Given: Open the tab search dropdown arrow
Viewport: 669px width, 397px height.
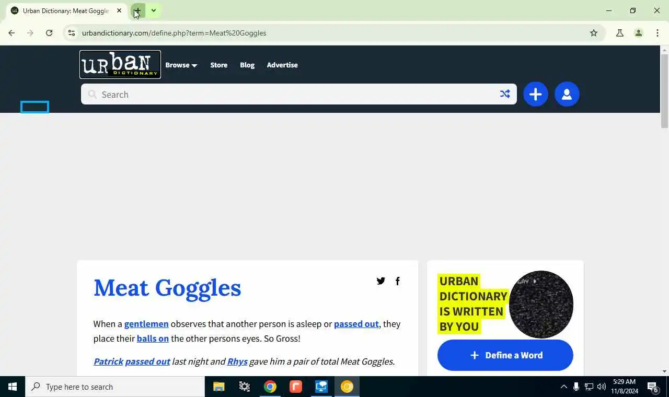Looking at the screenshot, I should pos(154,10).
